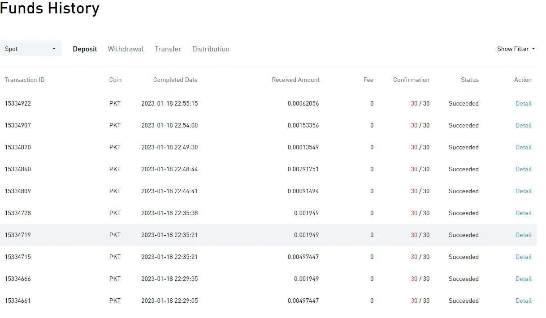
Task: Click Succeeded status of transaction 15334922
Action: [x=464, y=103]
